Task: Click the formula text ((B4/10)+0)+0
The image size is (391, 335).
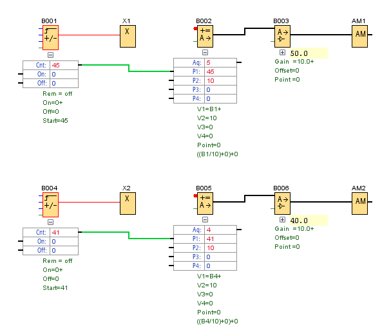Action: coord(217,321)
